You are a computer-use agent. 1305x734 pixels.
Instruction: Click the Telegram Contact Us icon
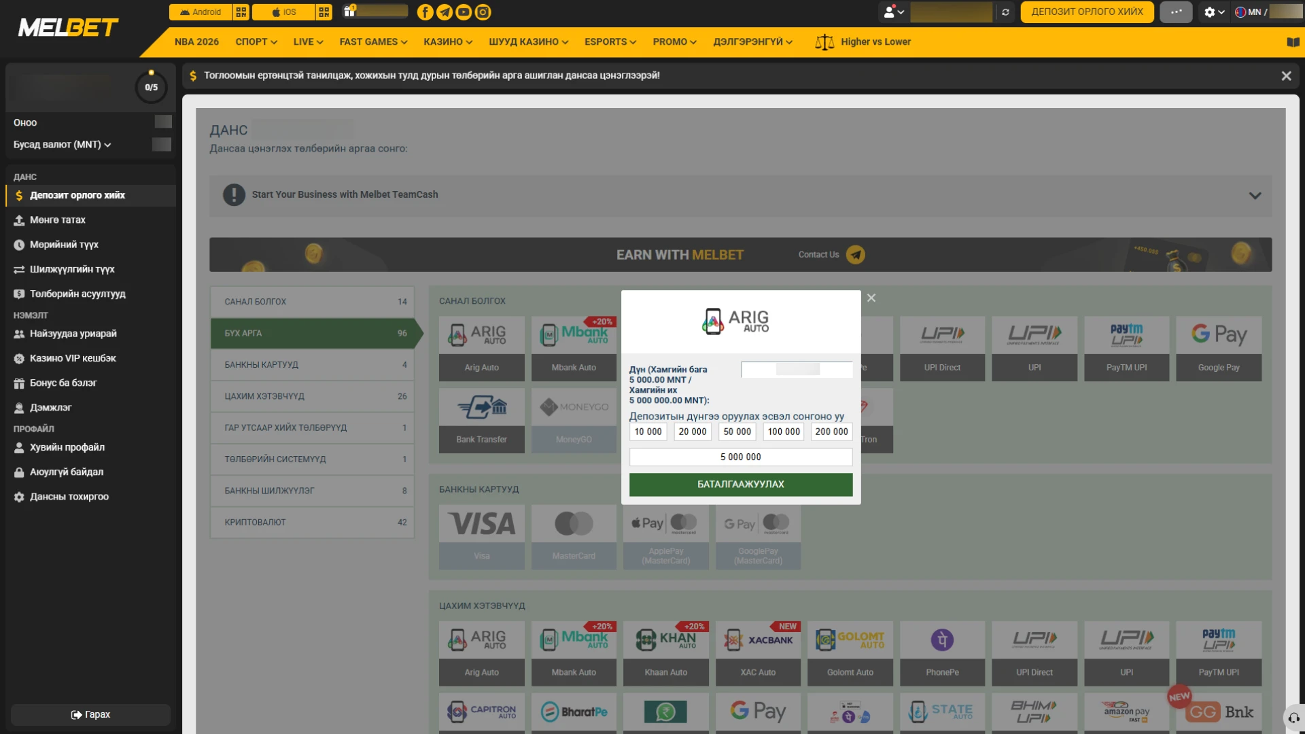[x=856, y=255]
